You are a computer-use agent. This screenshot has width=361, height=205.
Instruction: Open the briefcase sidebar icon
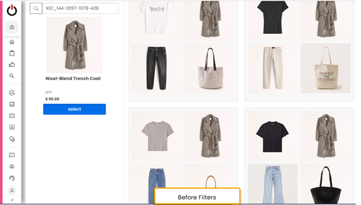[x=11, y=27]
